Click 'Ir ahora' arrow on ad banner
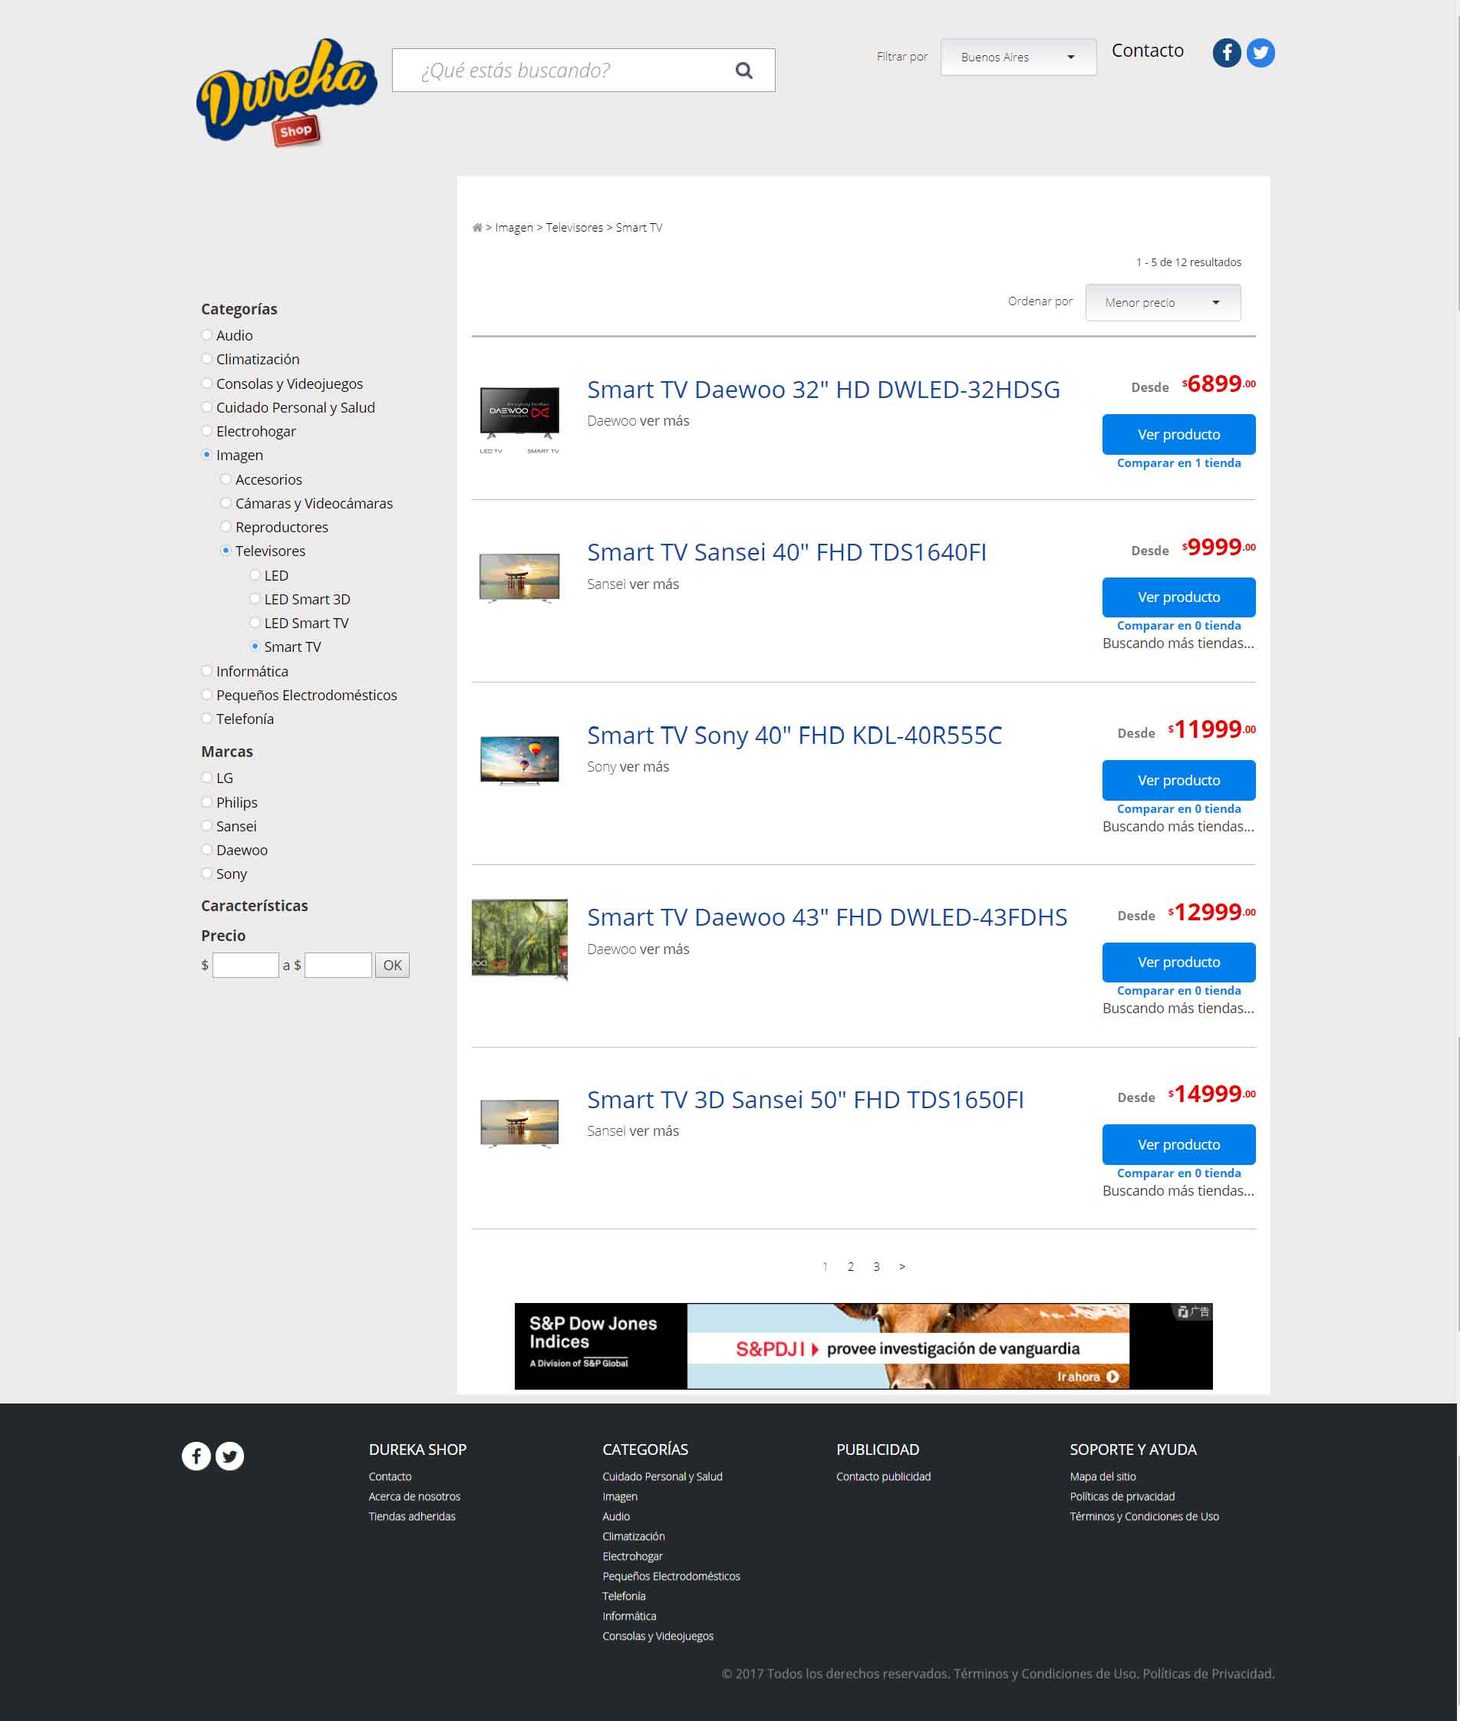The width and height of the screenshot is (1460, 1721). pos(1112,1377)
